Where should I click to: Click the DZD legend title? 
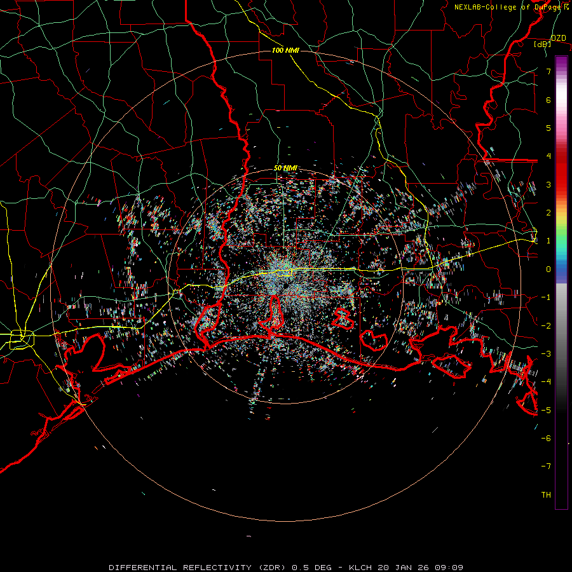[x=558, y=38]
